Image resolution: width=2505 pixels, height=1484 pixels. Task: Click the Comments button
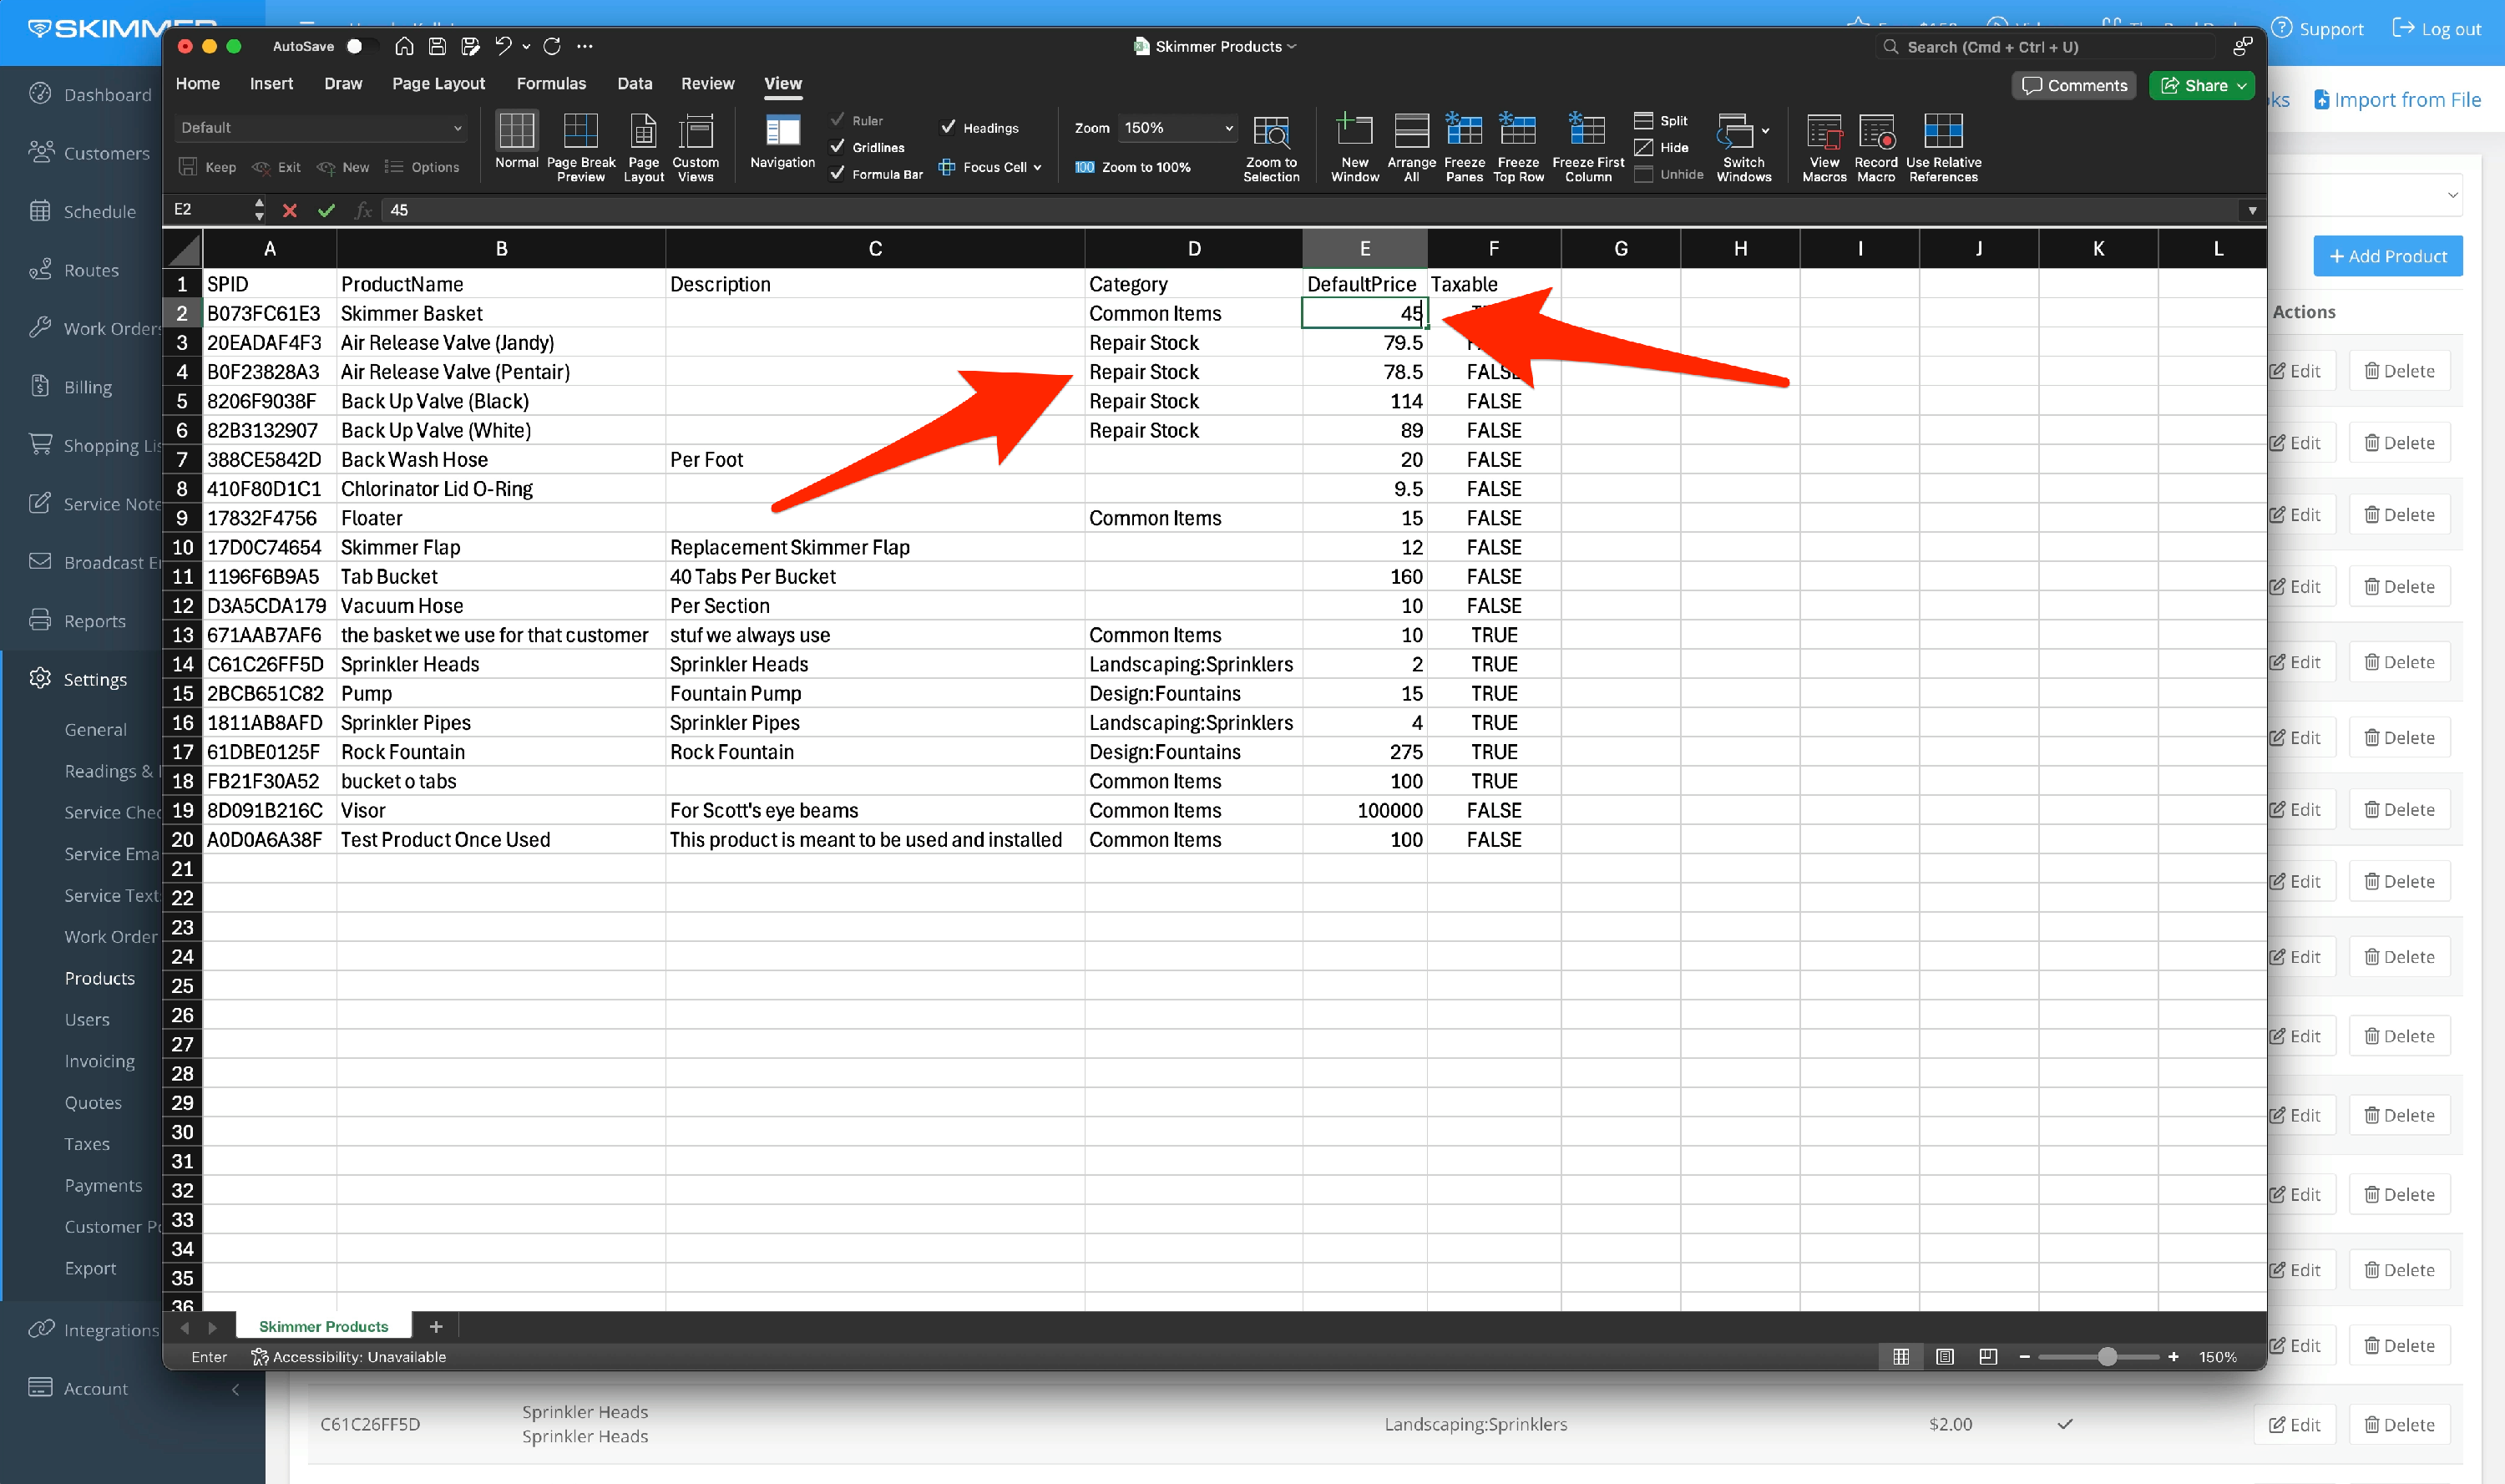point(2074,86)
